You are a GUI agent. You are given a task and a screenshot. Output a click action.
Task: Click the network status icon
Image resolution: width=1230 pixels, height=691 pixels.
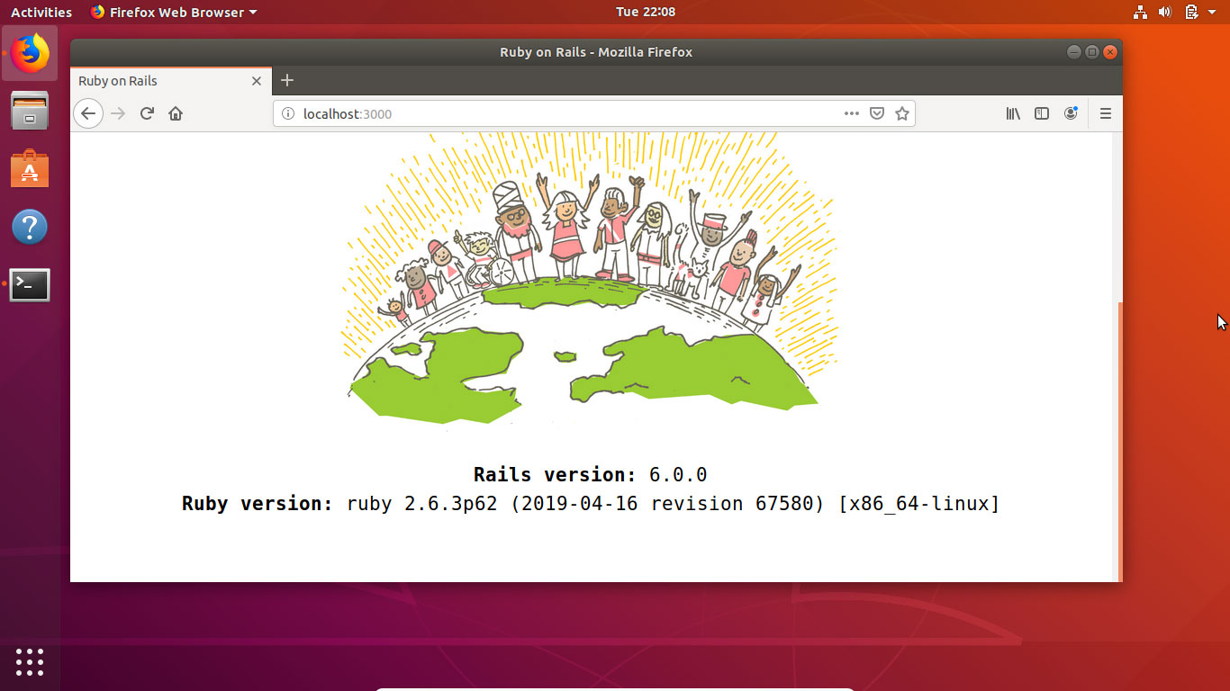(x=1140, y=12)
